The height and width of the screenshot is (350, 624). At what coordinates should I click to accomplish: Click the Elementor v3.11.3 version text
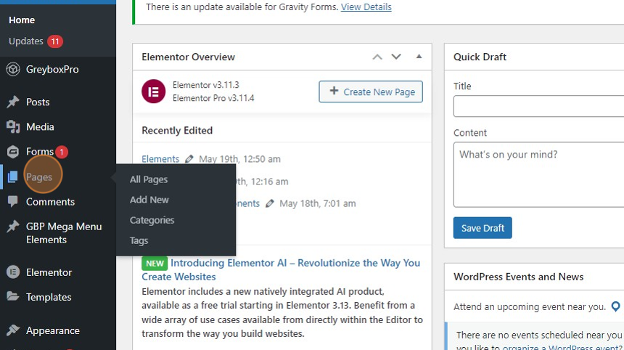click(206, 85)
